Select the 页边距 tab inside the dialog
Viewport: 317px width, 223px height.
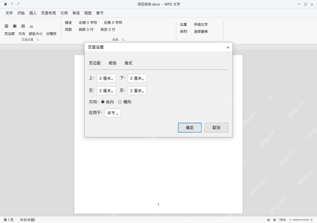95,63
